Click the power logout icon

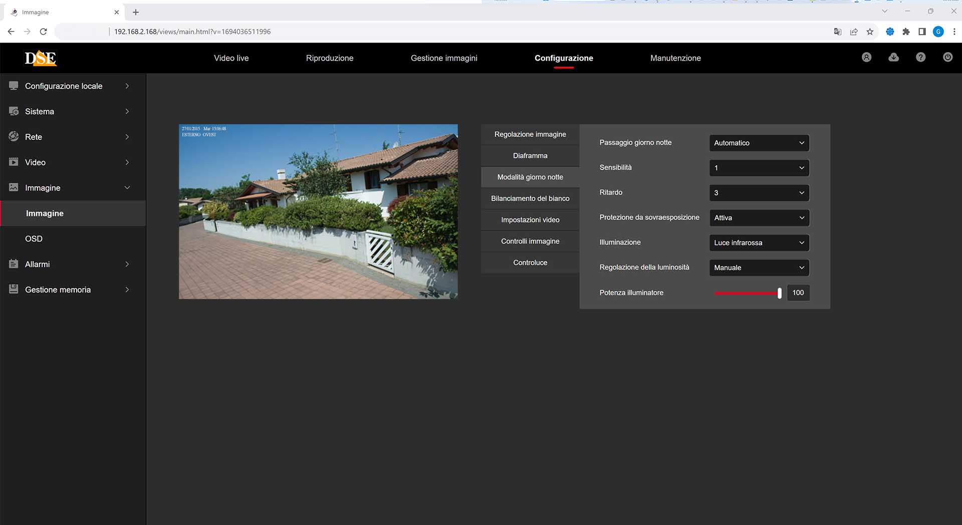947,58
